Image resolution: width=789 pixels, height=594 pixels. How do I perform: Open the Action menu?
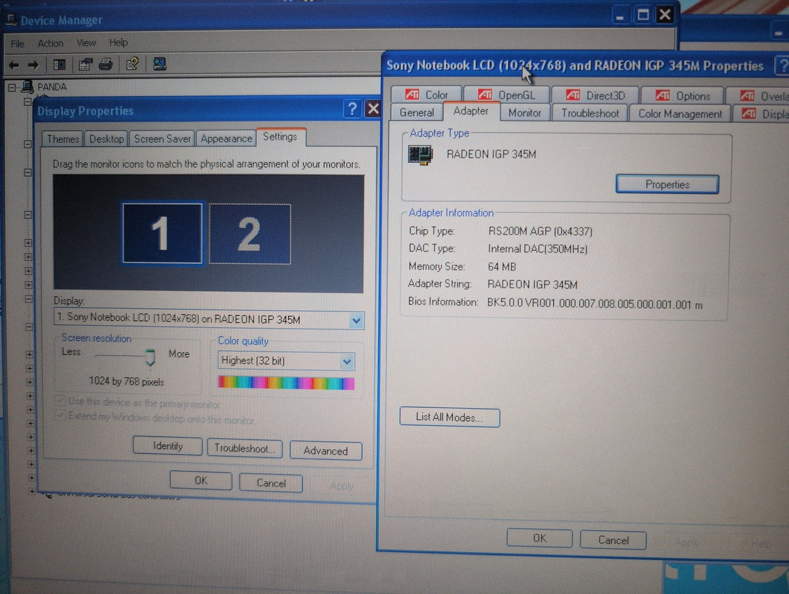[51, 43]
